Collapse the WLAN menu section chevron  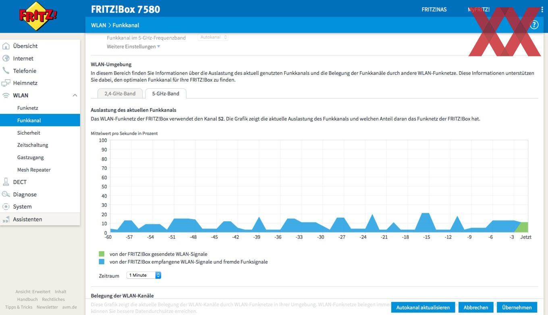point(75,95)
